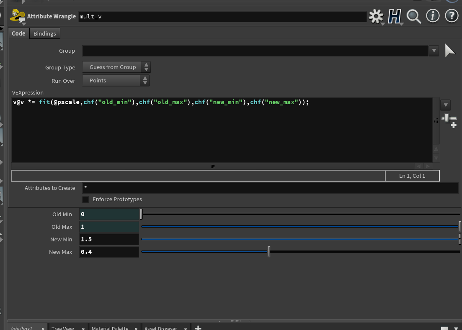Viewport: 462px width, 330px height.
Task: Click the Attributes to Create field
Action: click(270, 188)
